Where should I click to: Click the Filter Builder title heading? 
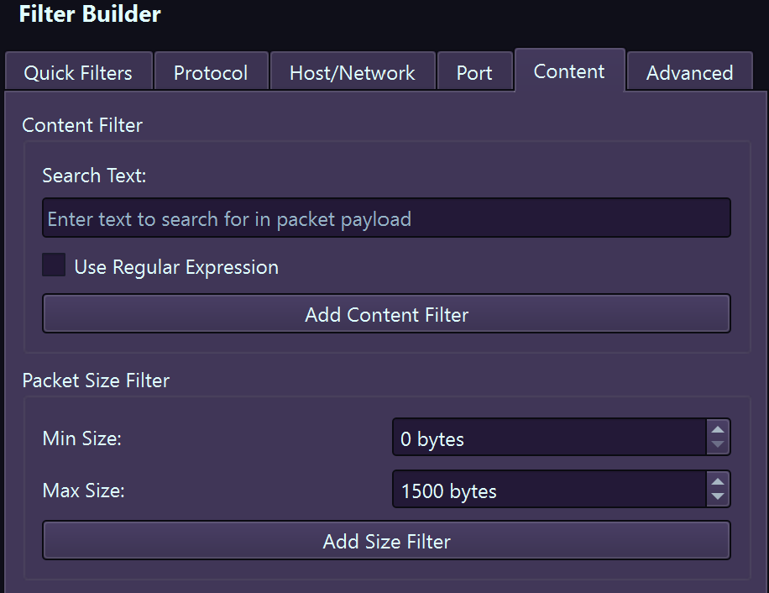coord(89,14)
